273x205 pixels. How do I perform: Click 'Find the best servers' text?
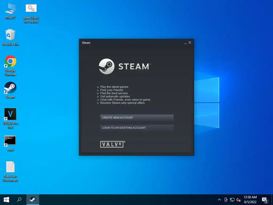click(114, 93)
